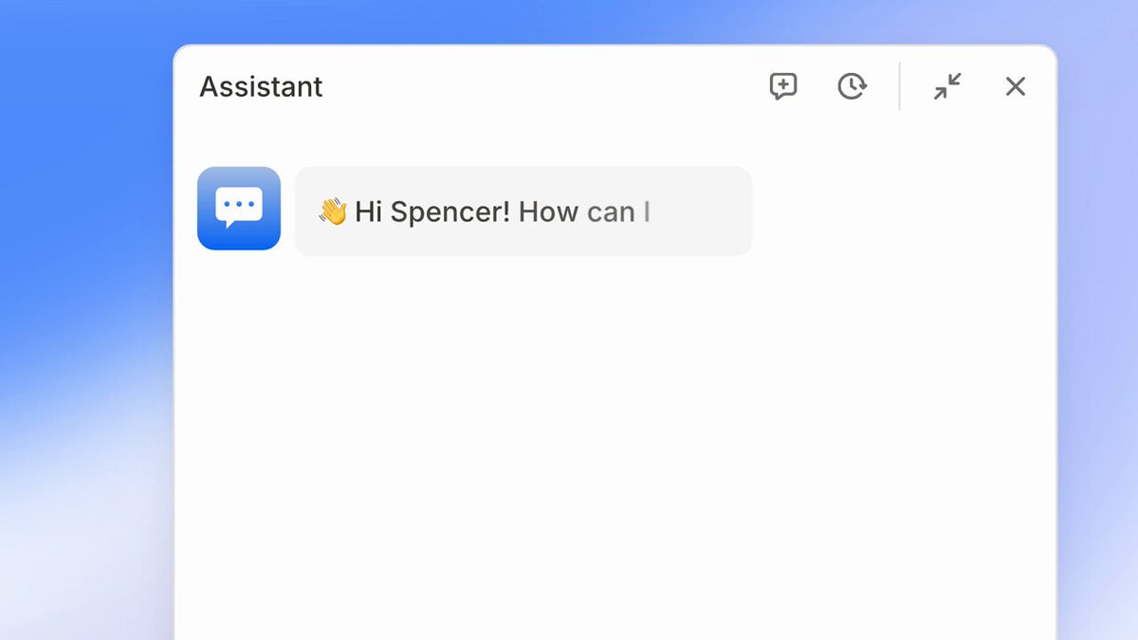
Task: Click the speech bubble glyph in the blue avatar
Action: [x=239, y=208]
